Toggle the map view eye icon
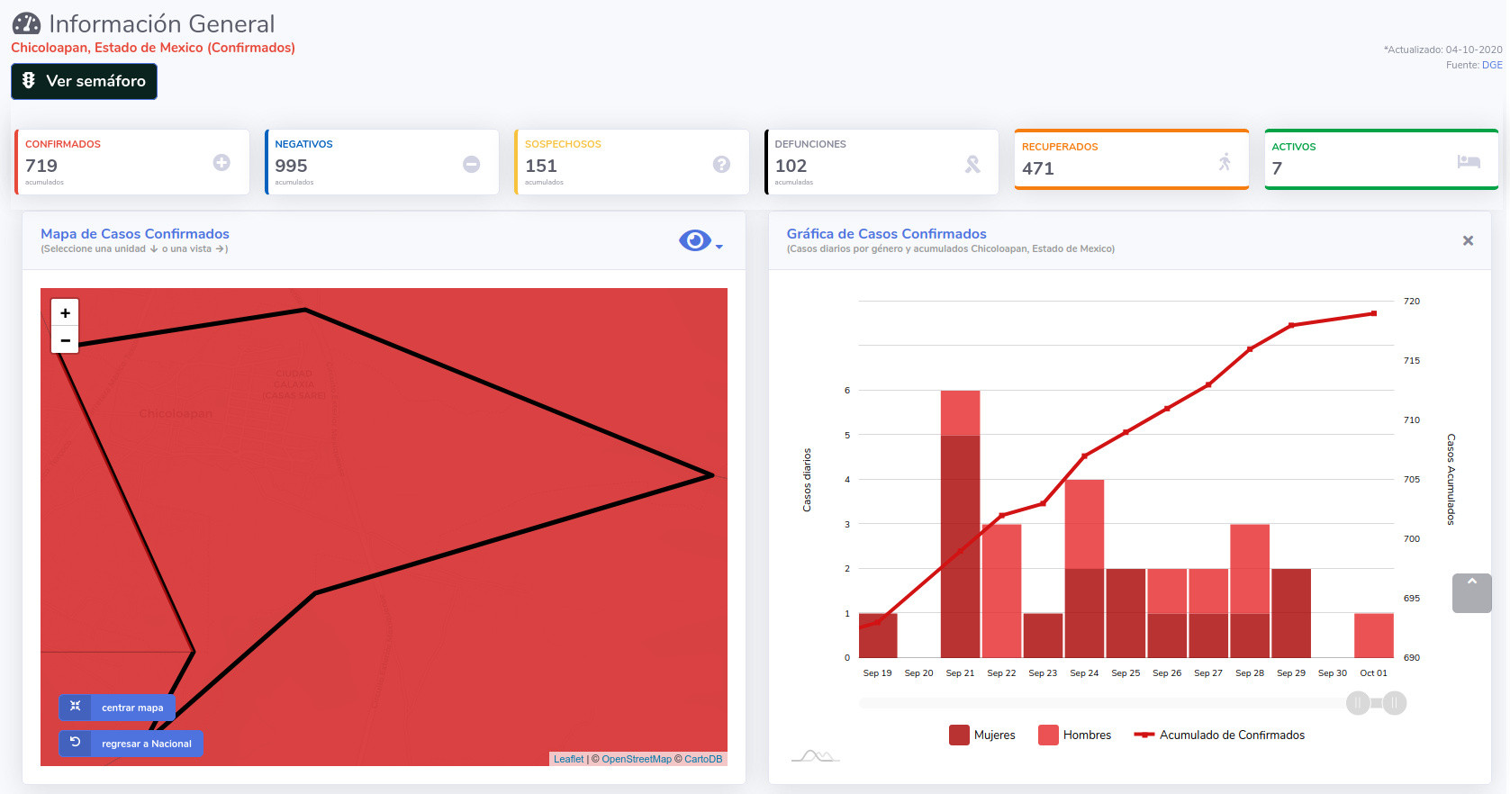Screen dimensions: 1510x794 694,240
